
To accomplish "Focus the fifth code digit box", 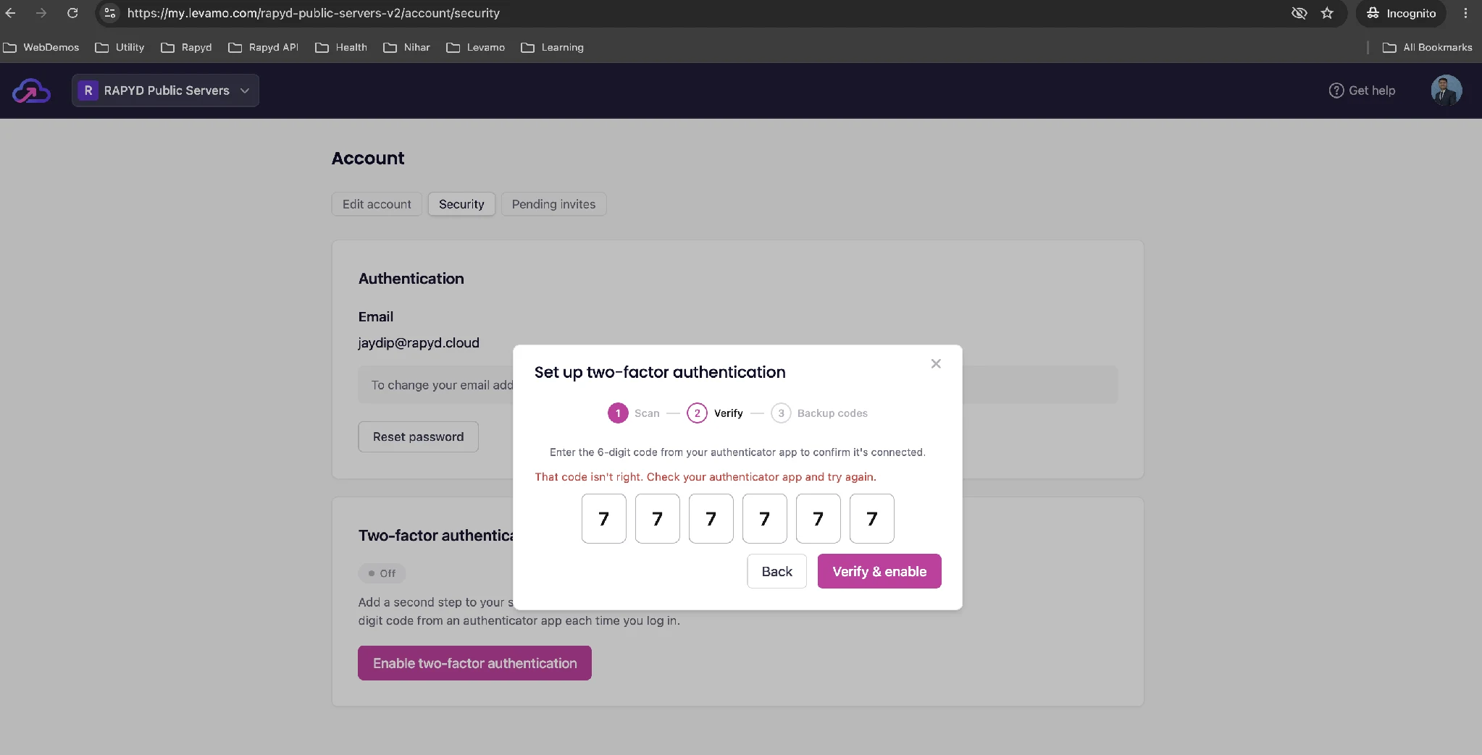I will pyautogui.click(x=819, y=518).
